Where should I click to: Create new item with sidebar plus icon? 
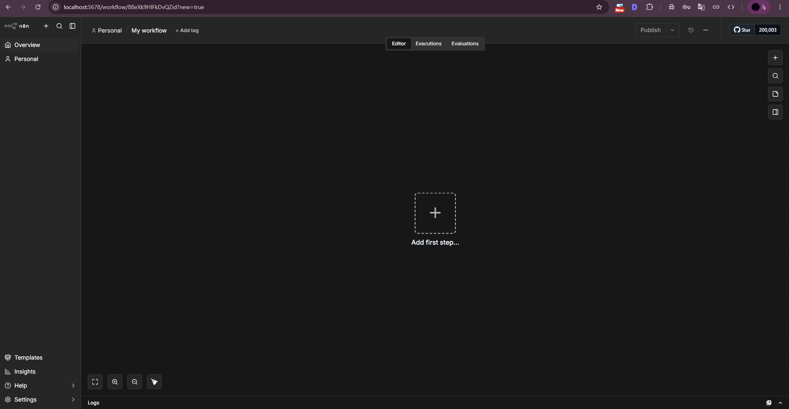point(46,26)
